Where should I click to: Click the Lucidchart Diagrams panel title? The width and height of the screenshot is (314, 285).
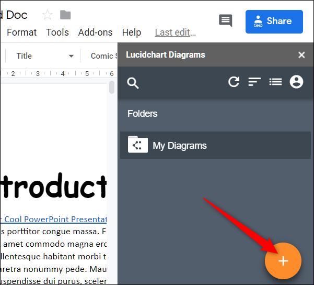coord(166,54)
